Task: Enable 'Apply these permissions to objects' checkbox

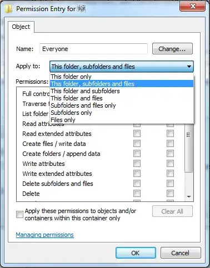Action: pos(19,215)
